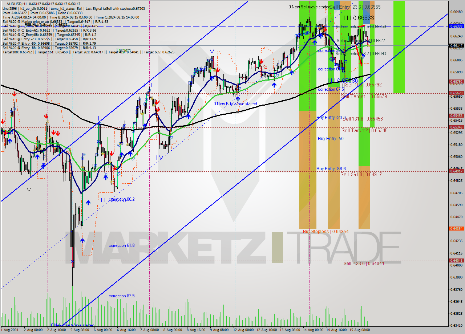
Task: Click the '2 Aug 16:00' time axis label
Action: coord(56,330)
